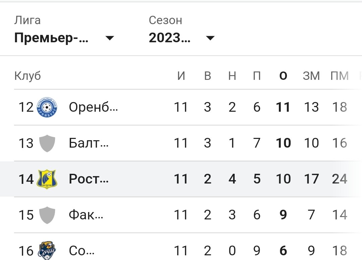Sort table by И column
This screenshot has width=362, height=260.
[x=181, y=76]
